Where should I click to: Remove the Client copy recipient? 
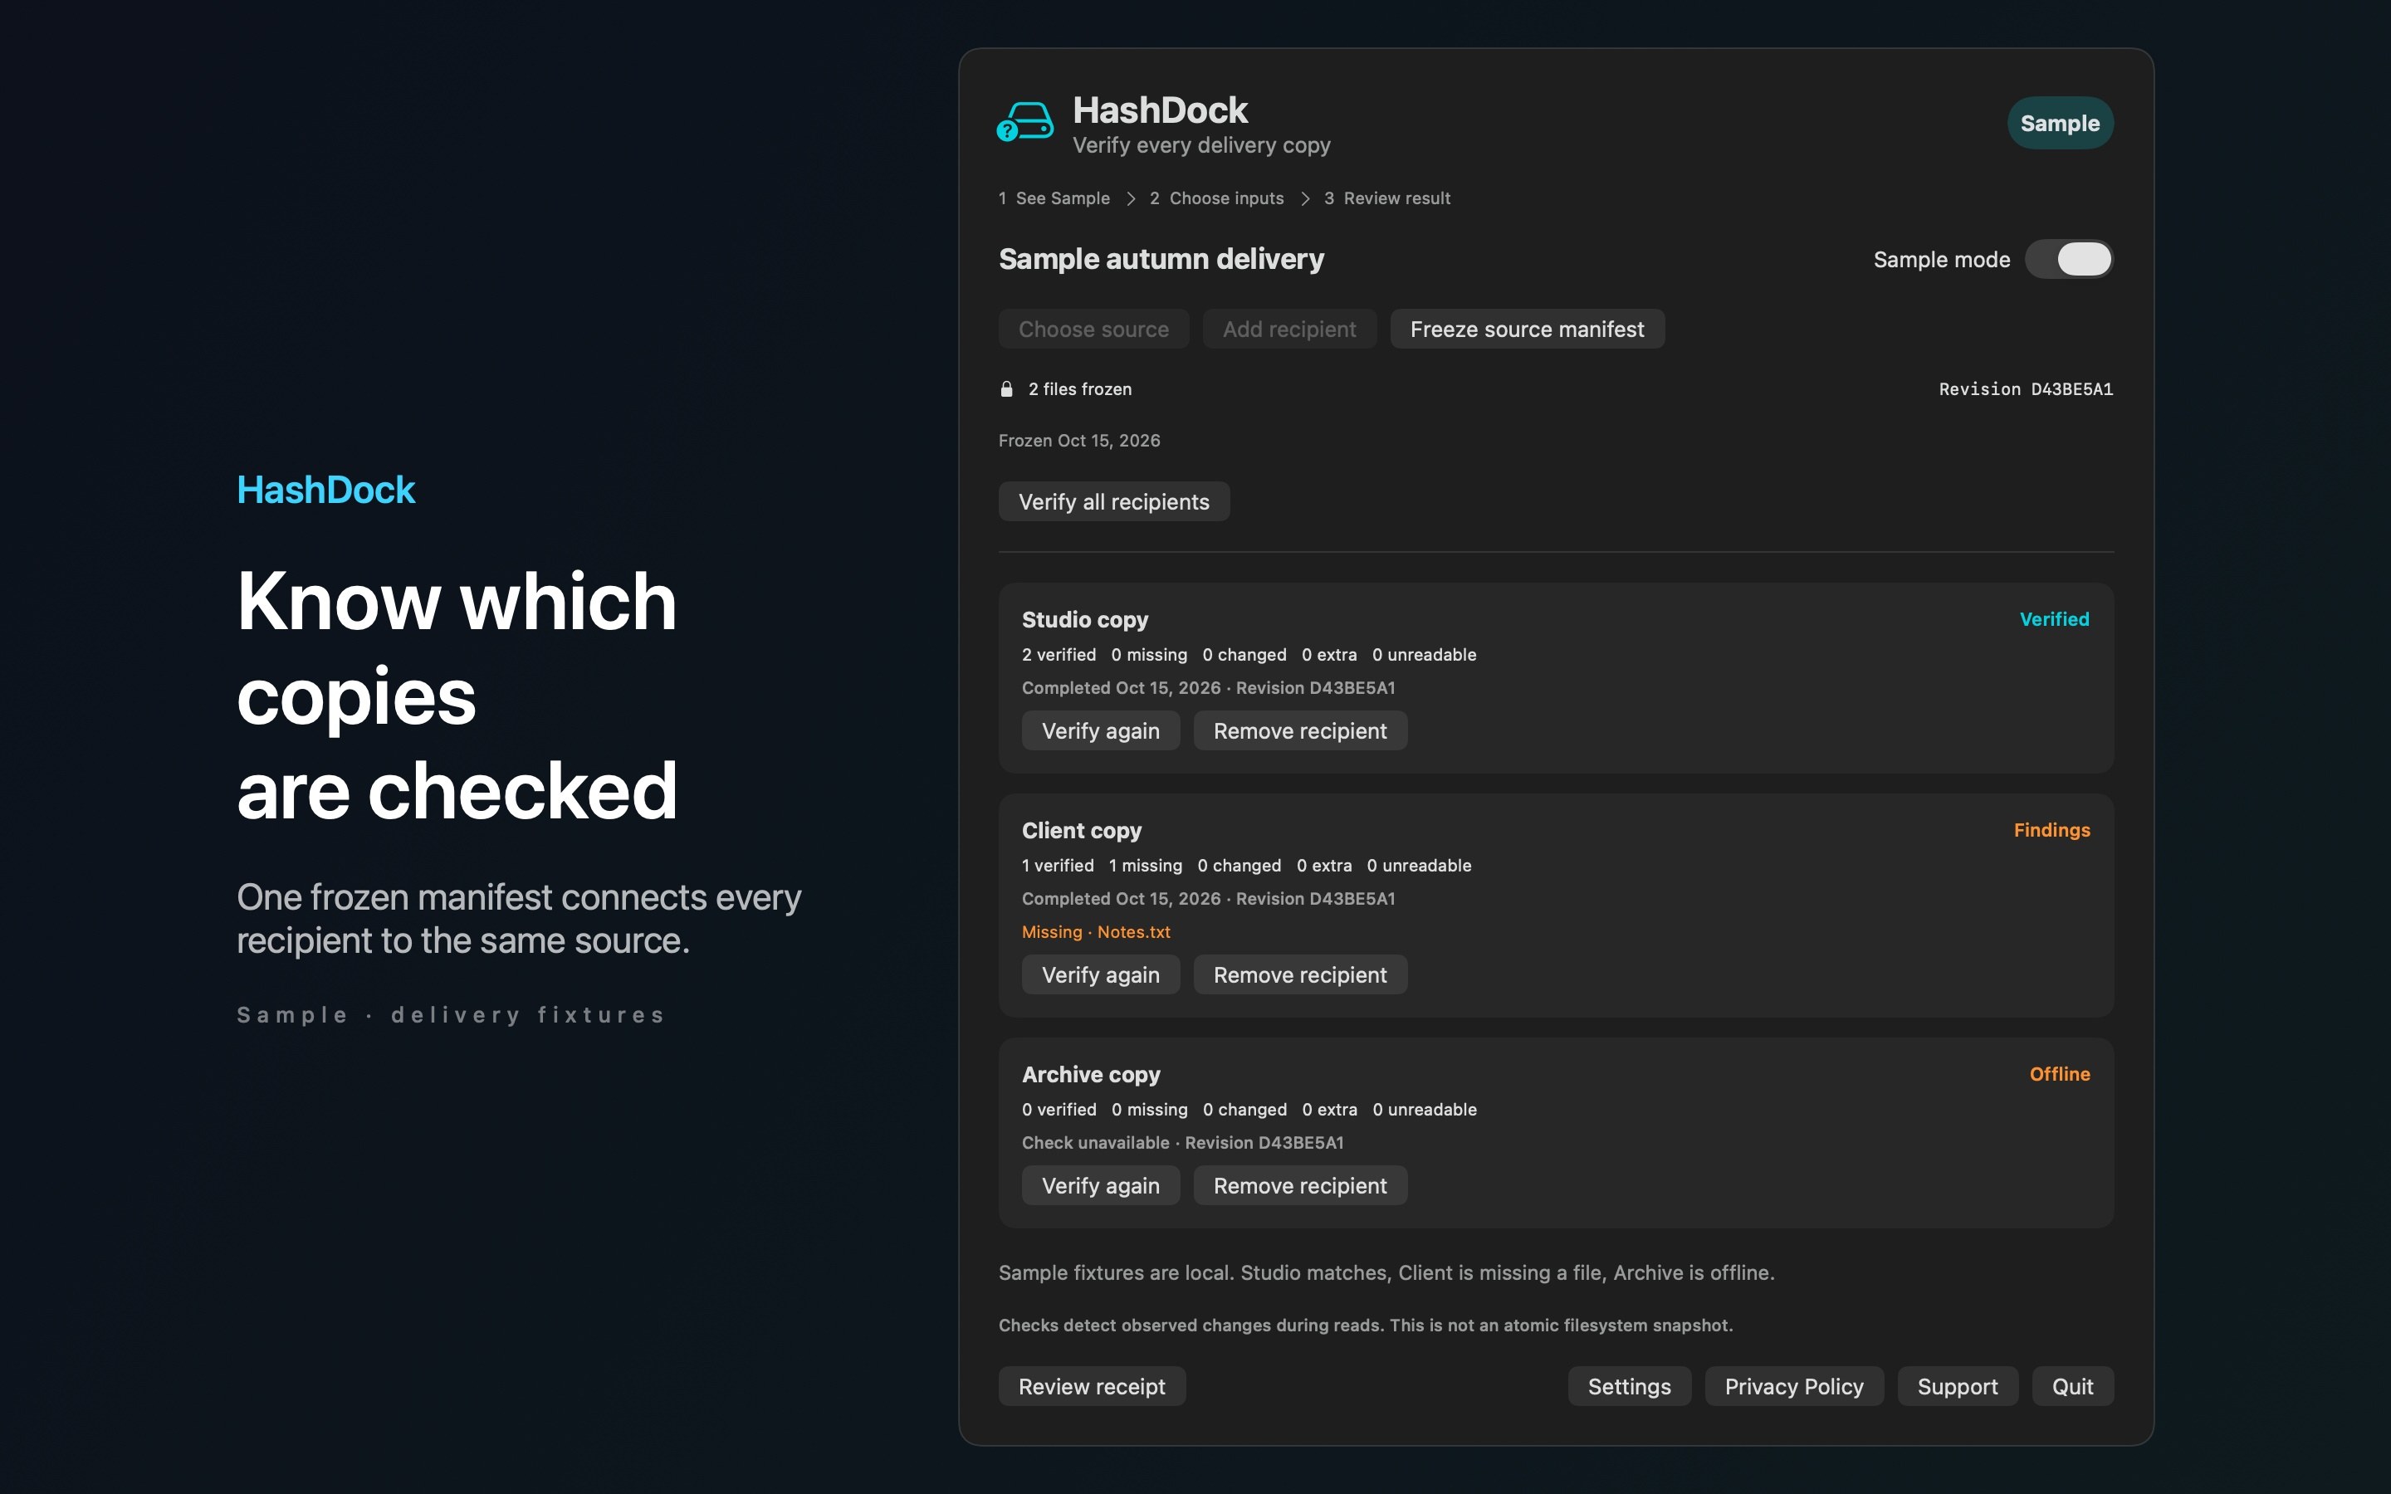(1300, 975)
